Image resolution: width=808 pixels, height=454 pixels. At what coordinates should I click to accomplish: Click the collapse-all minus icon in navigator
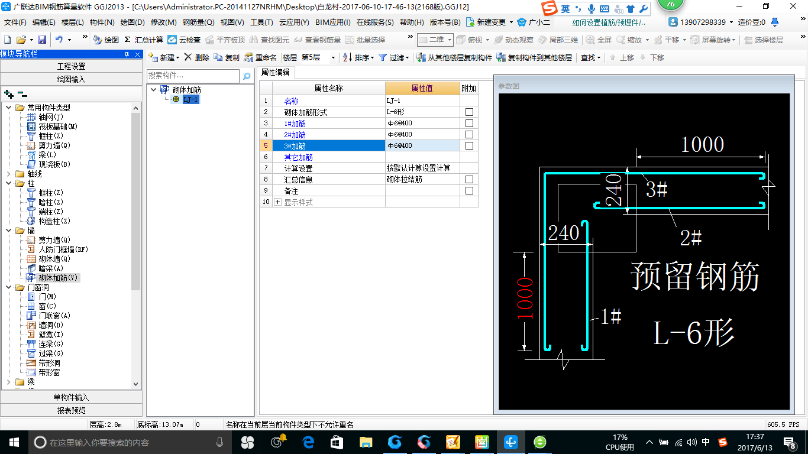[x=22, y=93]
